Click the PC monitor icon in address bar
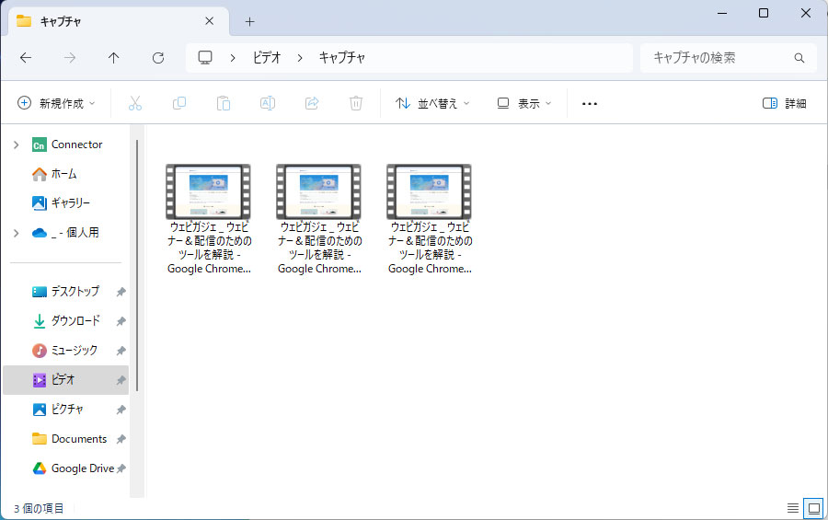Screen dimensions: 828x520 (205, 58)
